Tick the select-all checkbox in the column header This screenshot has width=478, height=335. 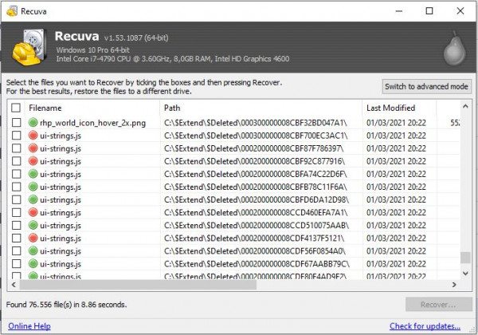coord(16,108)
